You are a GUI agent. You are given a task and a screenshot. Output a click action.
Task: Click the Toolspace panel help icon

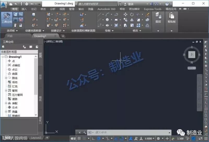(x=37, y=47)
